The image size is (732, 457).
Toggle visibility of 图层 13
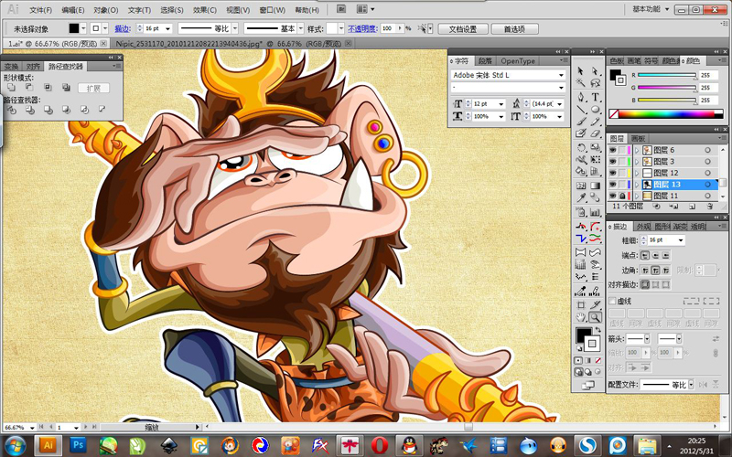pyautogui.click(x=612, y=185)
